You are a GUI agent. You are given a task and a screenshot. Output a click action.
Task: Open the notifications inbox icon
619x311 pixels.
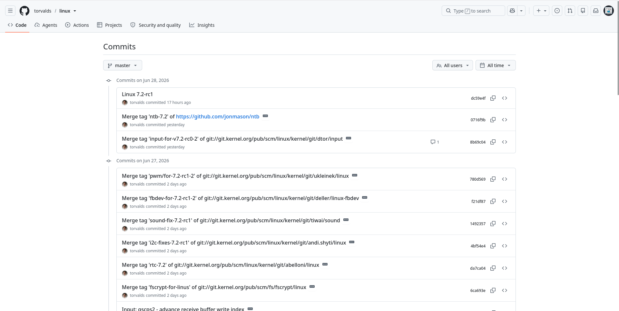point(596,11)
